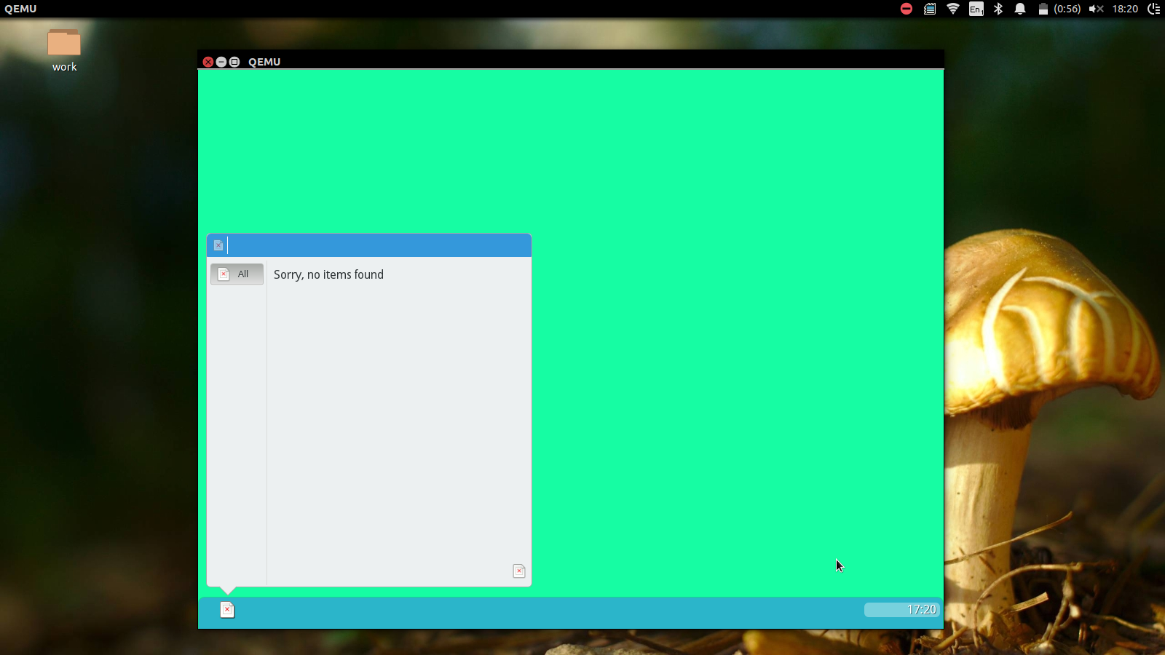
Task: Maximize the QEMU window
Action: [234, 62]
